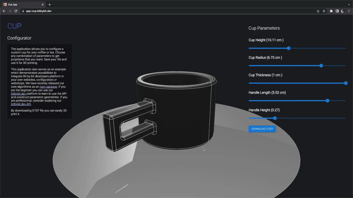Click the share page icon in address bar
The height and width of the screenshot is (198, 353).
pyautogui.click(x=318, y=11)
